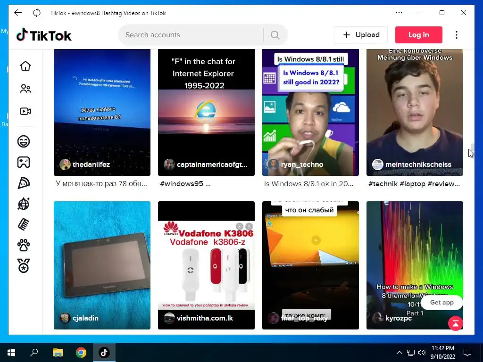This screenshot has height=362, width=483.
Task: Open Windows Start menu
Action: 11,353
